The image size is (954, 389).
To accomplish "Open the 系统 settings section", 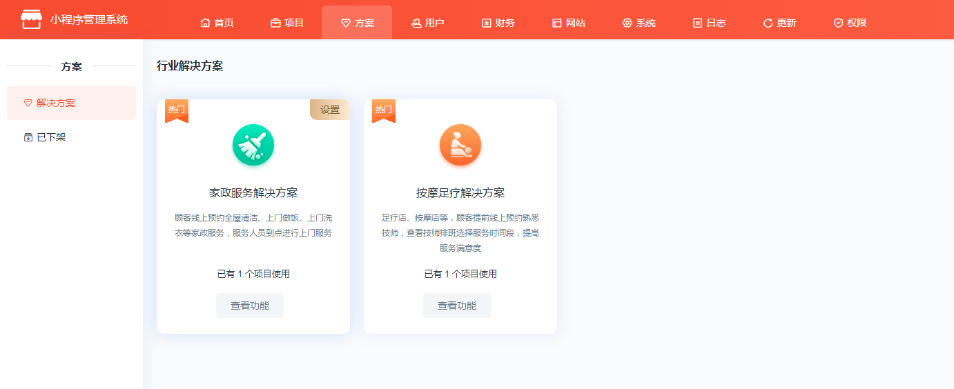I will 639,23.
